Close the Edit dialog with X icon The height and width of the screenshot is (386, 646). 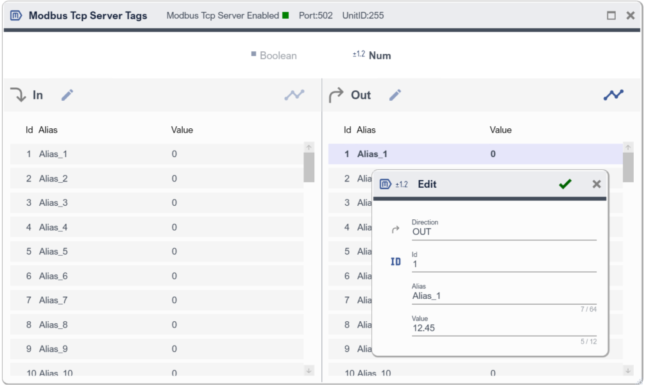(x=597, y=185)
